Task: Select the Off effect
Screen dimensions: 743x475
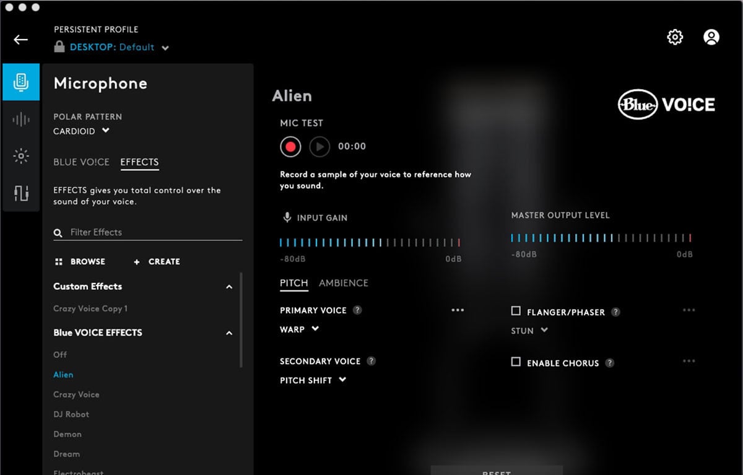Action: pos(60,355)
